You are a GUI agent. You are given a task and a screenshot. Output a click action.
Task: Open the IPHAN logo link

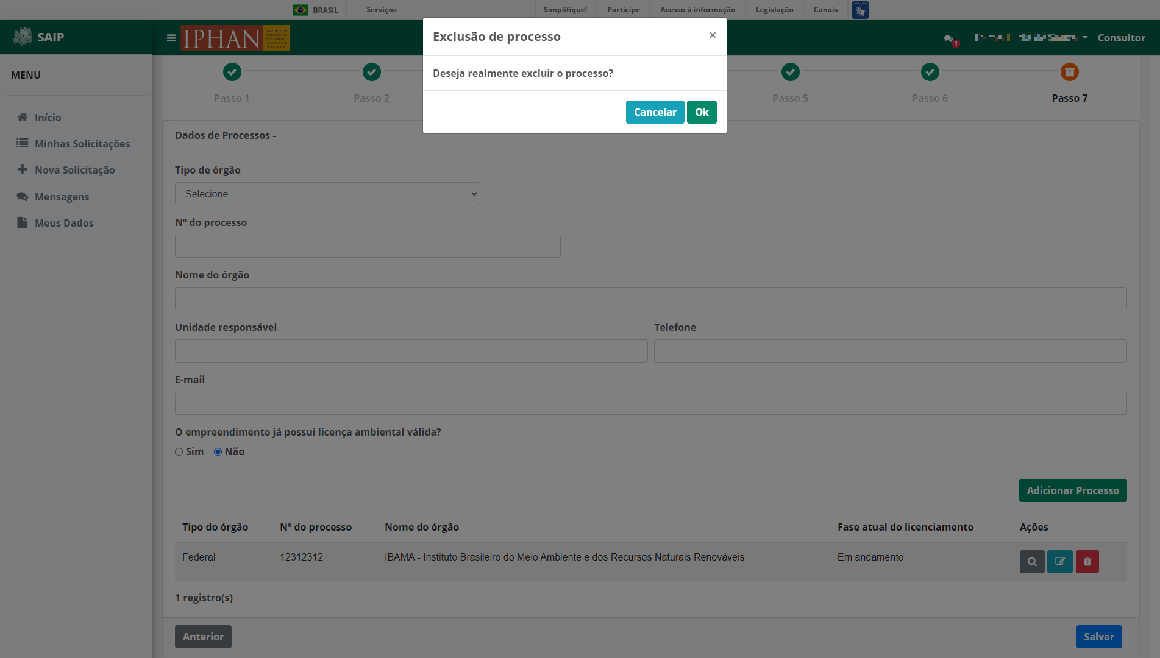coord(235,38)
